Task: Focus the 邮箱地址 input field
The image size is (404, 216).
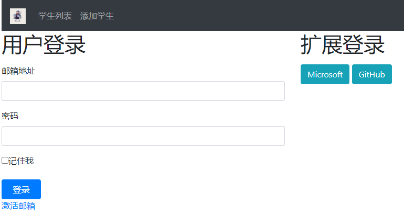Action: (143, 91)
